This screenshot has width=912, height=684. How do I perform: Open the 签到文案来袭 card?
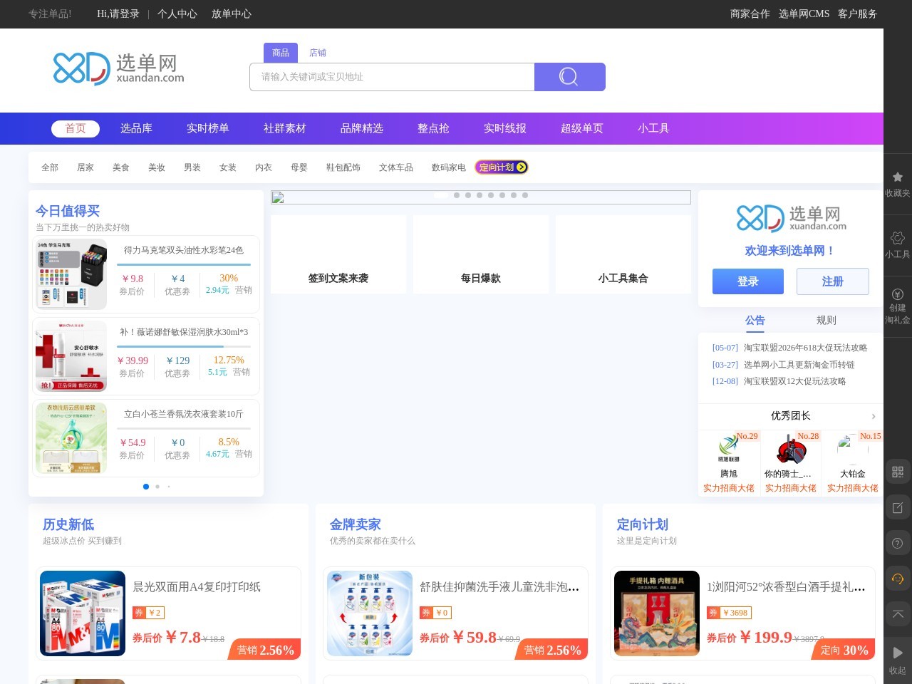point(338,254)
